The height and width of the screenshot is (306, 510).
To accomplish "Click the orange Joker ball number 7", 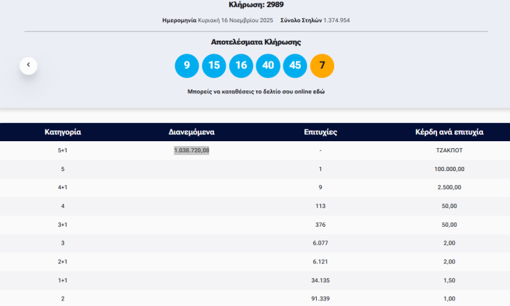I will tap(322, 66).
